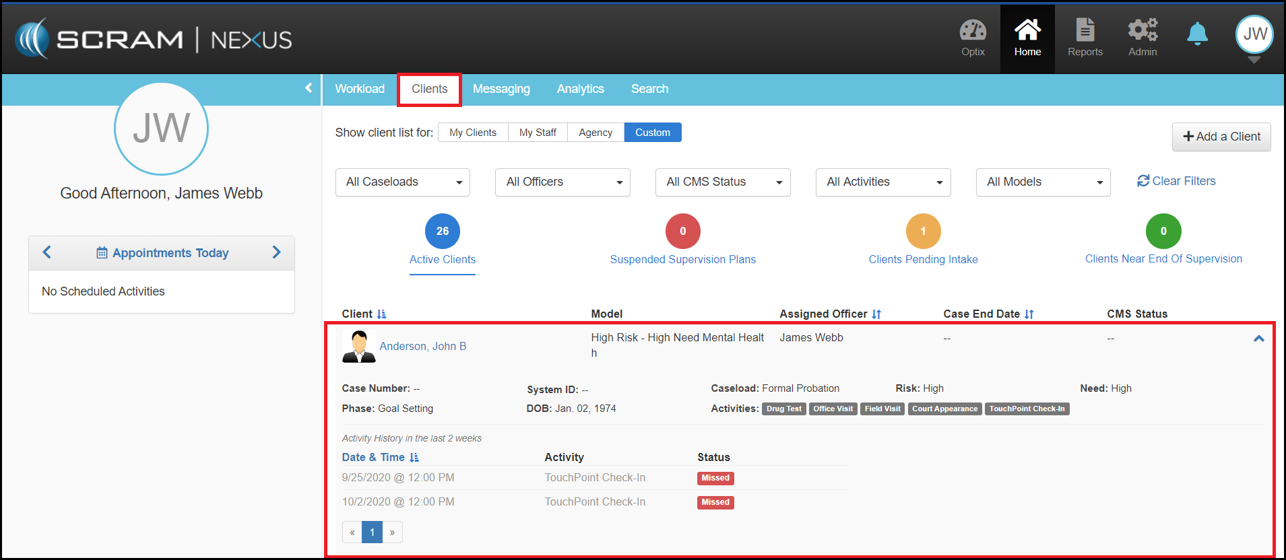Select the My Staff list filter
The height and width of the screenshot is (560, 1286).
coord(538,133)
